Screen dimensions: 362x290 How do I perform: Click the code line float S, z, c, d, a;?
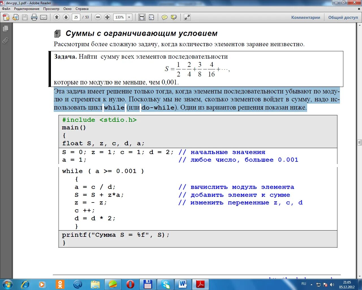(x=103, y=143)
